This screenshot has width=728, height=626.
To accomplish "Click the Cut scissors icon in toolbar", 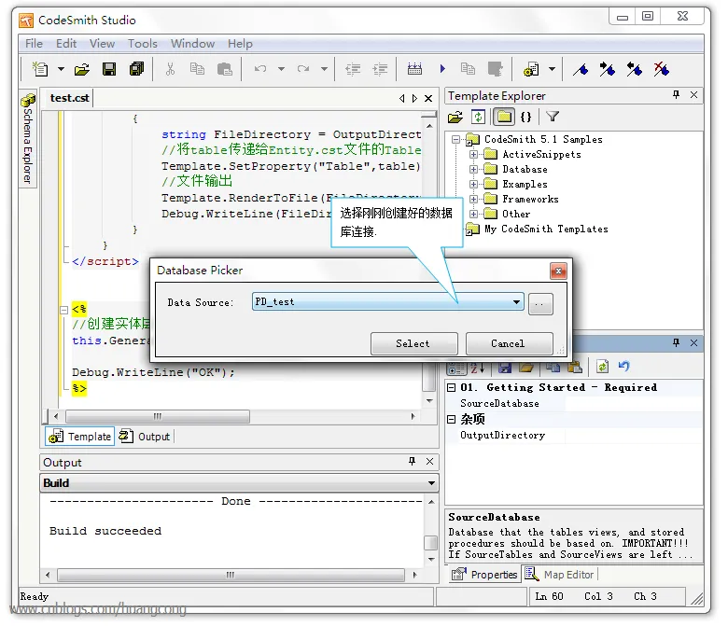I will [170, 69].
